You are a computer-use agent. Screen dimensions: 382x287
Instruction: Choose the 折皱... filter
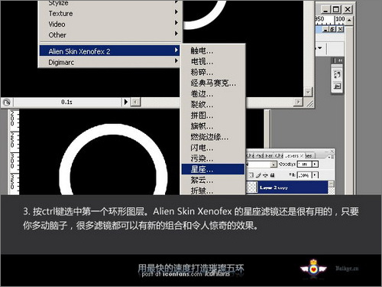pos(213,191)
